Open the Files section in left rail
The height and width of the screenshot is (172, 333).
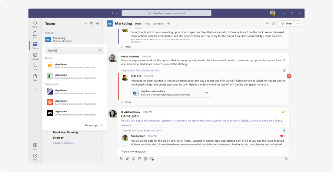pos(35,78)
